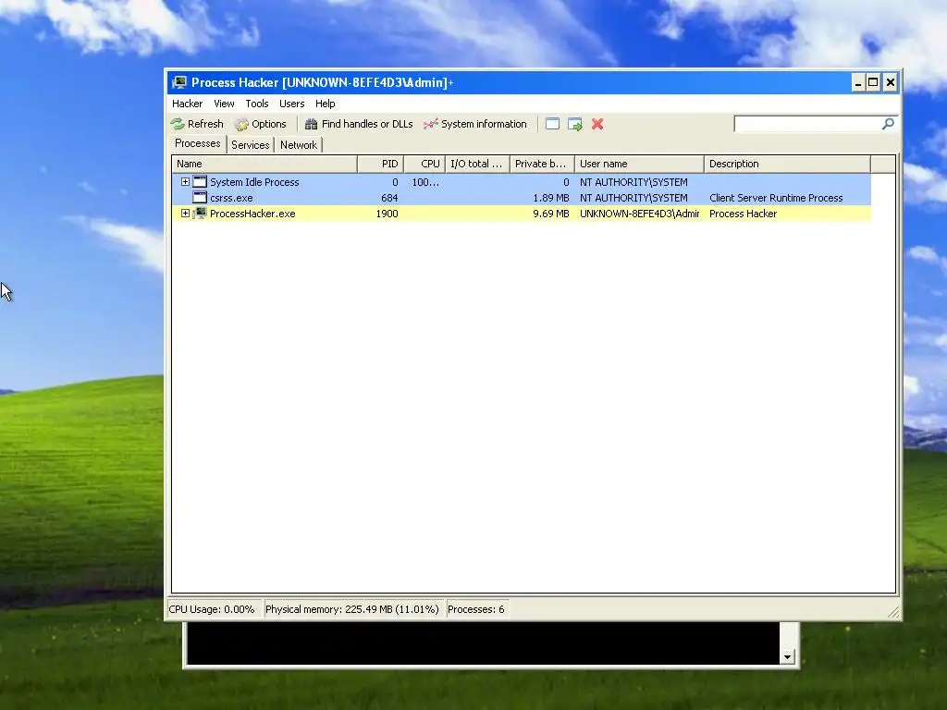947x710 pixels.
Task: Sort by the Private bytes column header
Action: pos(542,164)
